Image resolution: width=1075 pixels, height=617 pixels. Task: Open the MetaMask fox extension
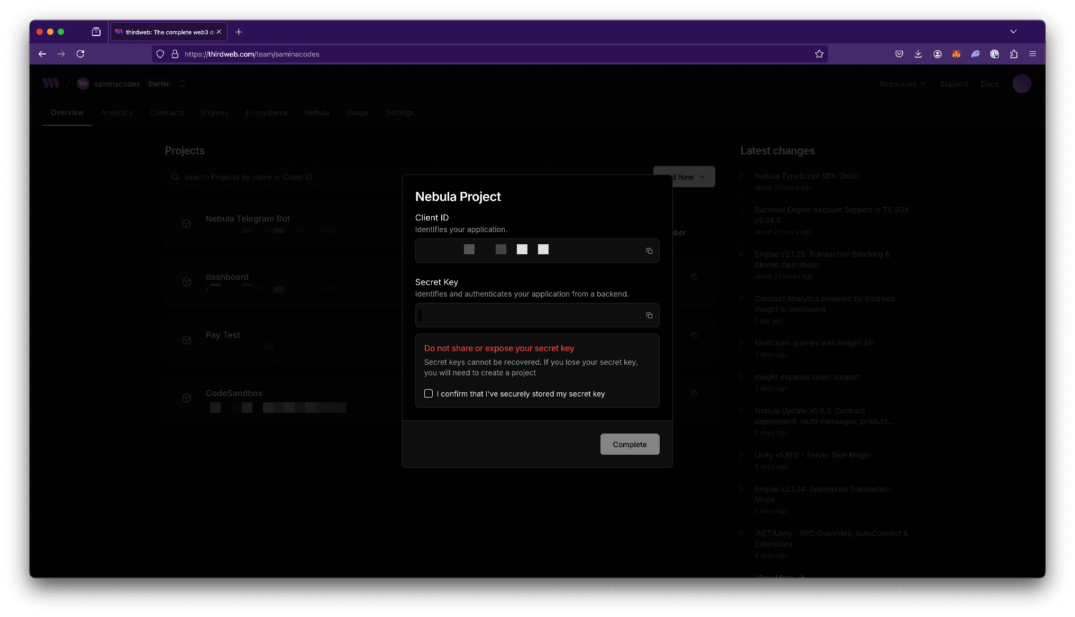point(956,54)
